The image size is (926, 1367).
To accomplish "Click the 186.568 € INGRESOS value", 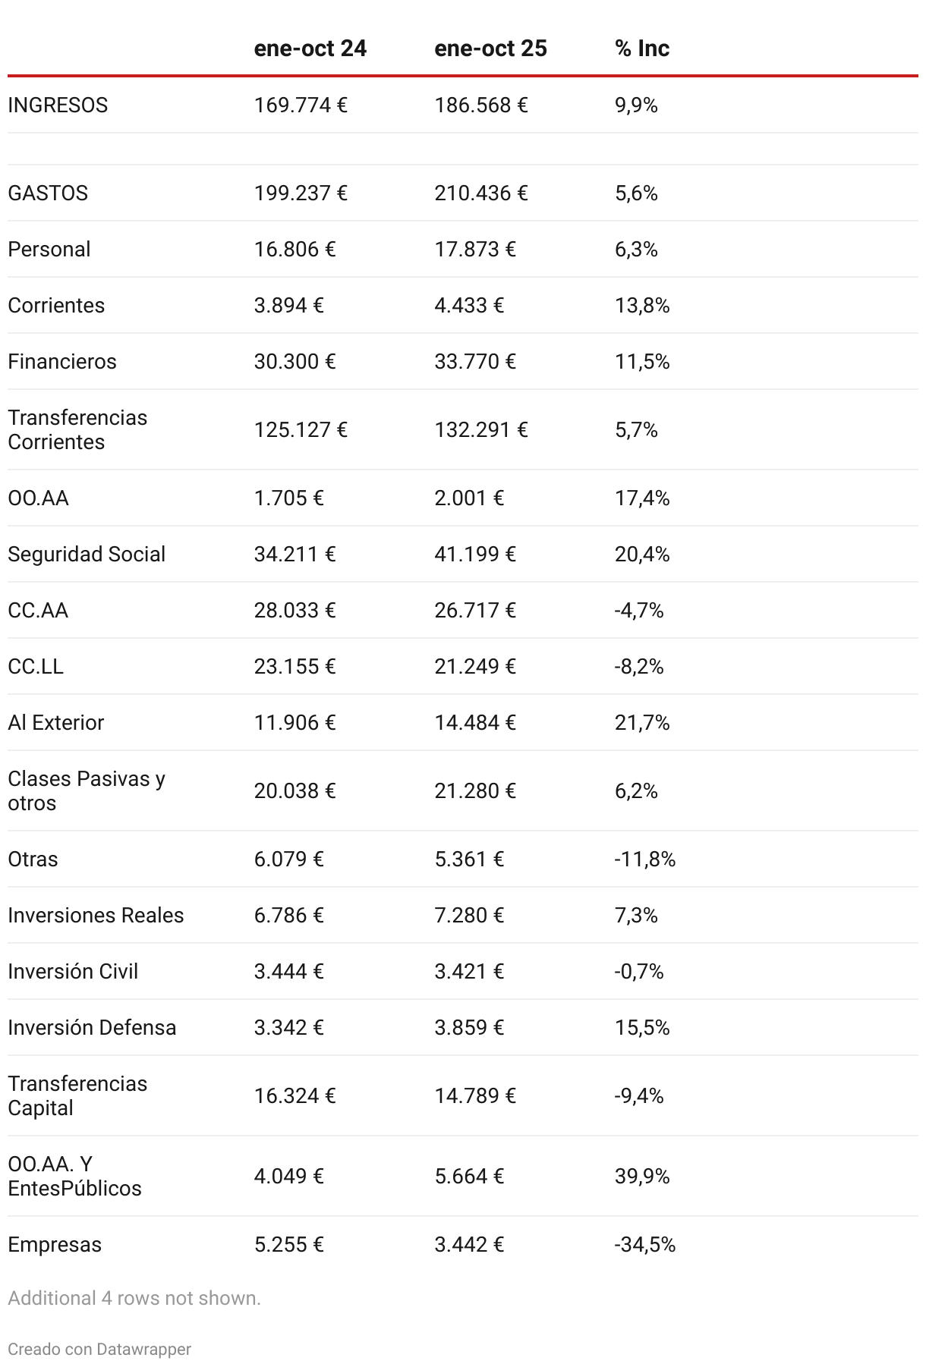I will coord(480,105).
